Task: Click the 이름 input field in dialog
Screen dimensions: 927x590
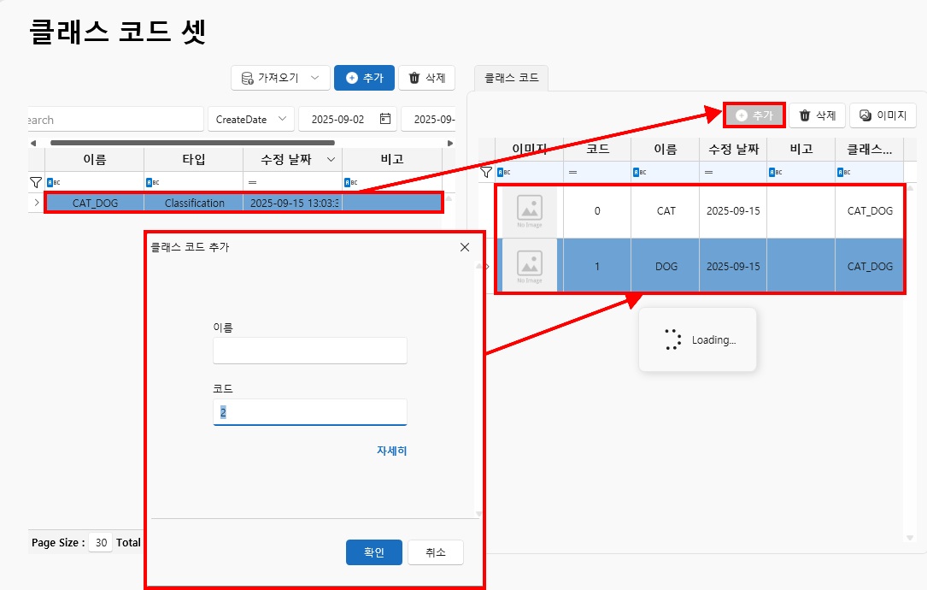Action: click(x=309, y=351)
